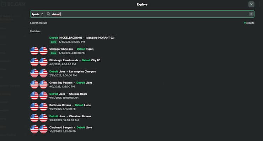
Task: Open Pittsburgh Riverhounds vs Detroit City FC
Action: [75, 60]
